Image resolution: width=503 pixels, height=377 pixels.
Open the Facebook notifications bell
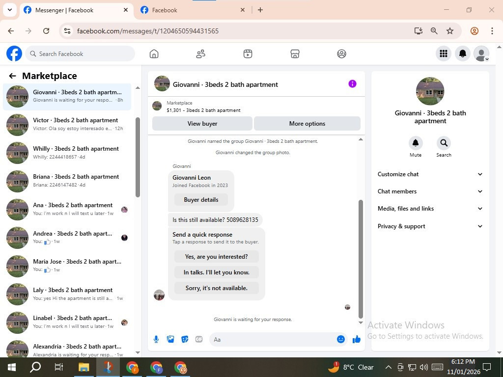click(463, 54)
